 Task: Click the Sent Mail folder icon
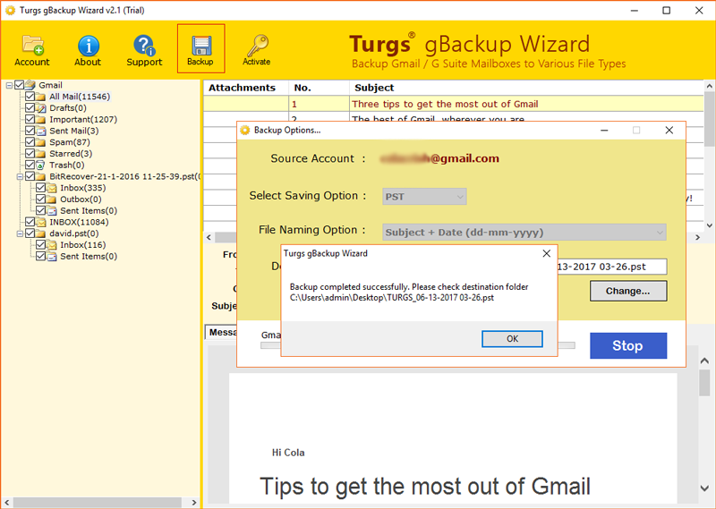pos(40,131)
